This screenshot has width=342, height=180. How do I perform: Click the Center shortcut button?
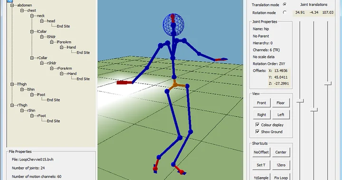pos(281,152)
